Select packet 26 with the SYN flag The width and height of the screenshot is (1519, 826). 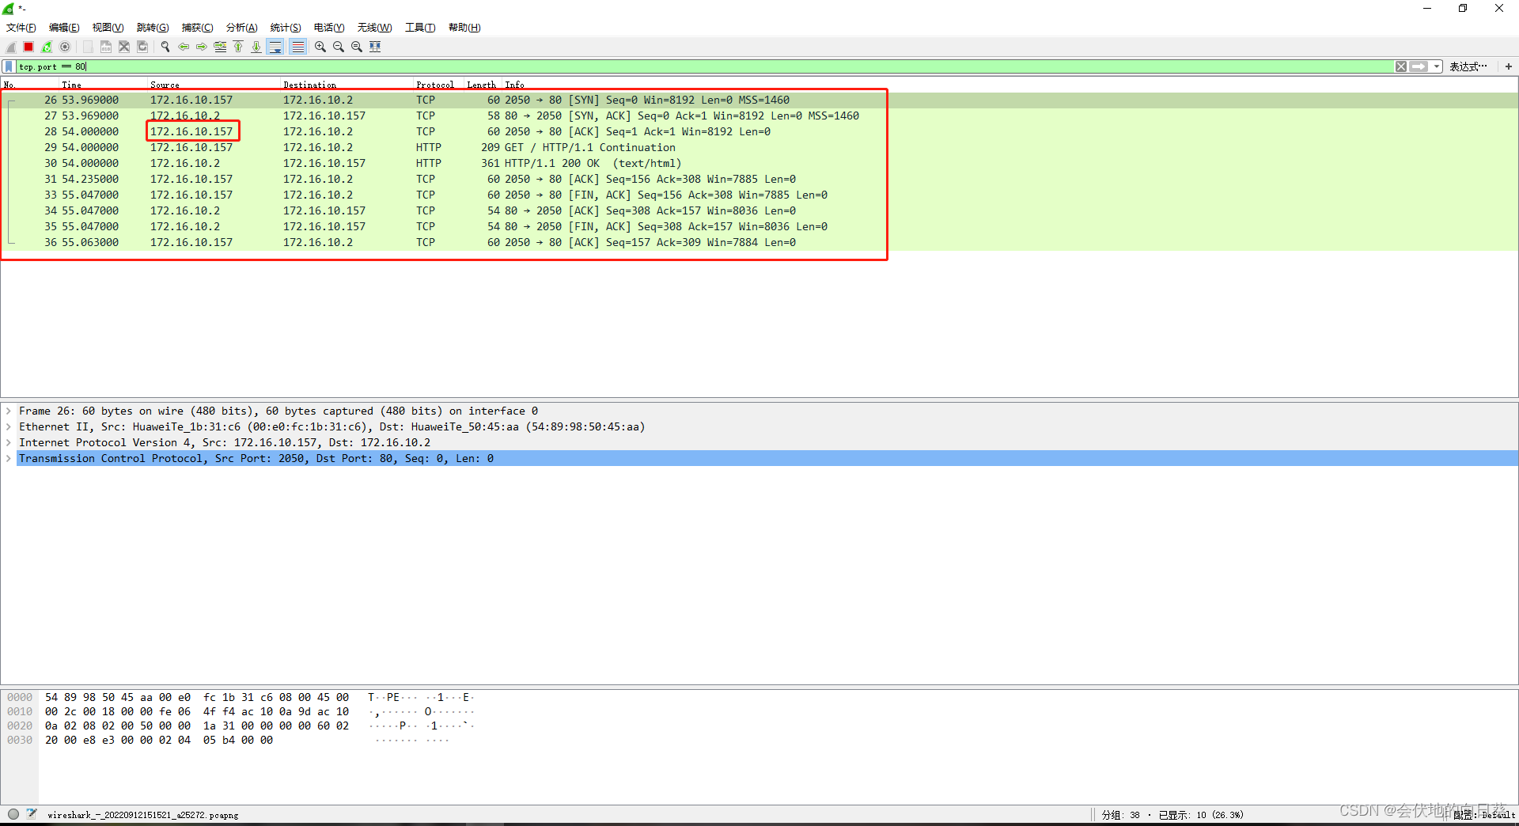coord(759,100)
